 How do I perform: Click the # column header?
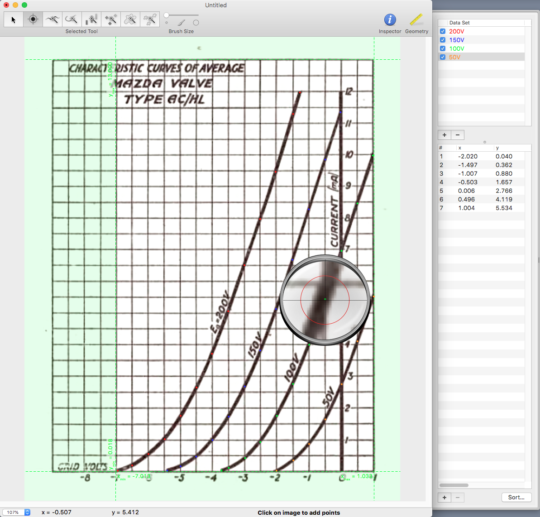447,148
